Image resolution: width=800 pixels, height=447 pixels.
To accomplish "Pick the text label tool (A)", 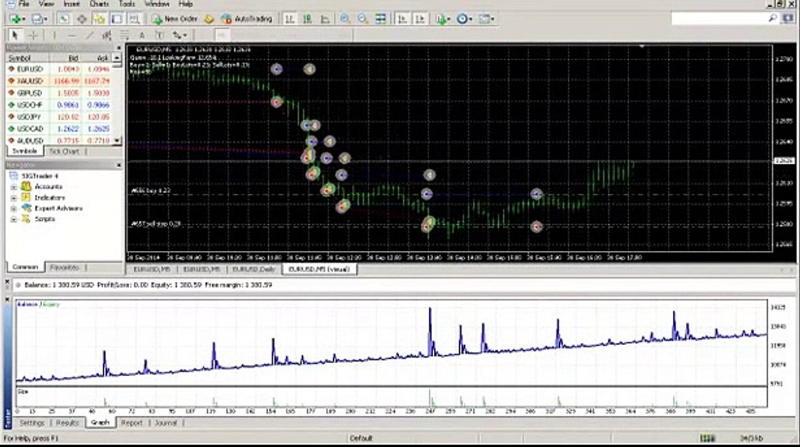I will pyautogui.click(x=142, y=35).
